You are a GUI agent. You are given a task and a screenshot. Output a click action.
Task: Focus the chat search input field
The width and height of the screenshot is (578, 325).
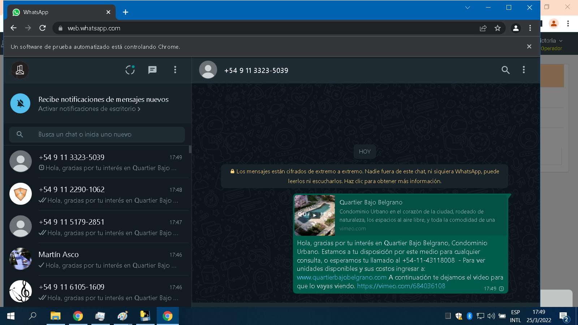click(97, 134)
